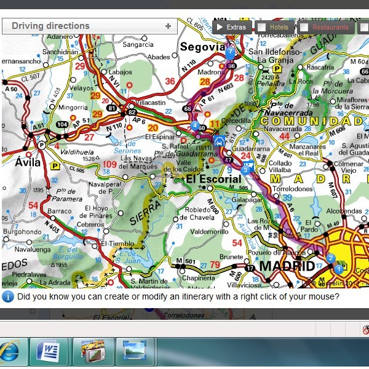Image resolution: width=369 pixels, height=369 pixels.
Task: Click the Pozuelo de Alarcón label
Action: coord(277,253)
